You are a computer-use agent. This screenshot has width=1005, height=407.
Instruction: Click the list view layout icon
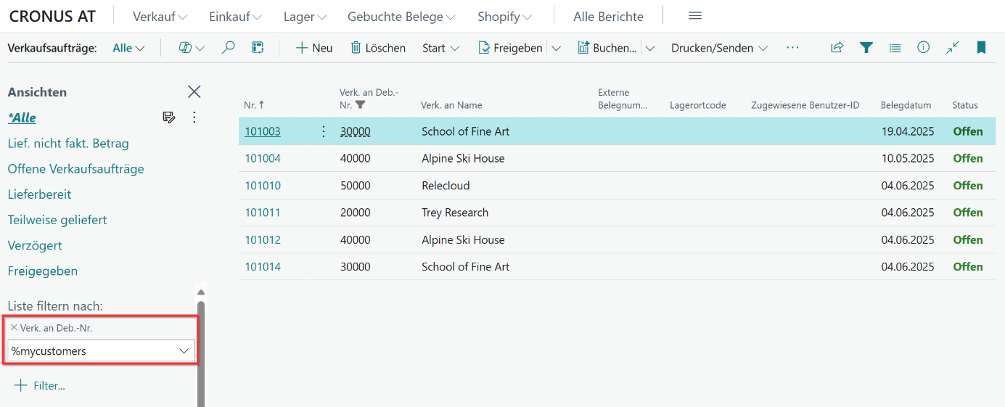tap(895, 48)
